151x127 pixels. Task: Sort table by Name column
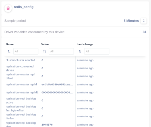pyautogui.click(x=9, y=51)
